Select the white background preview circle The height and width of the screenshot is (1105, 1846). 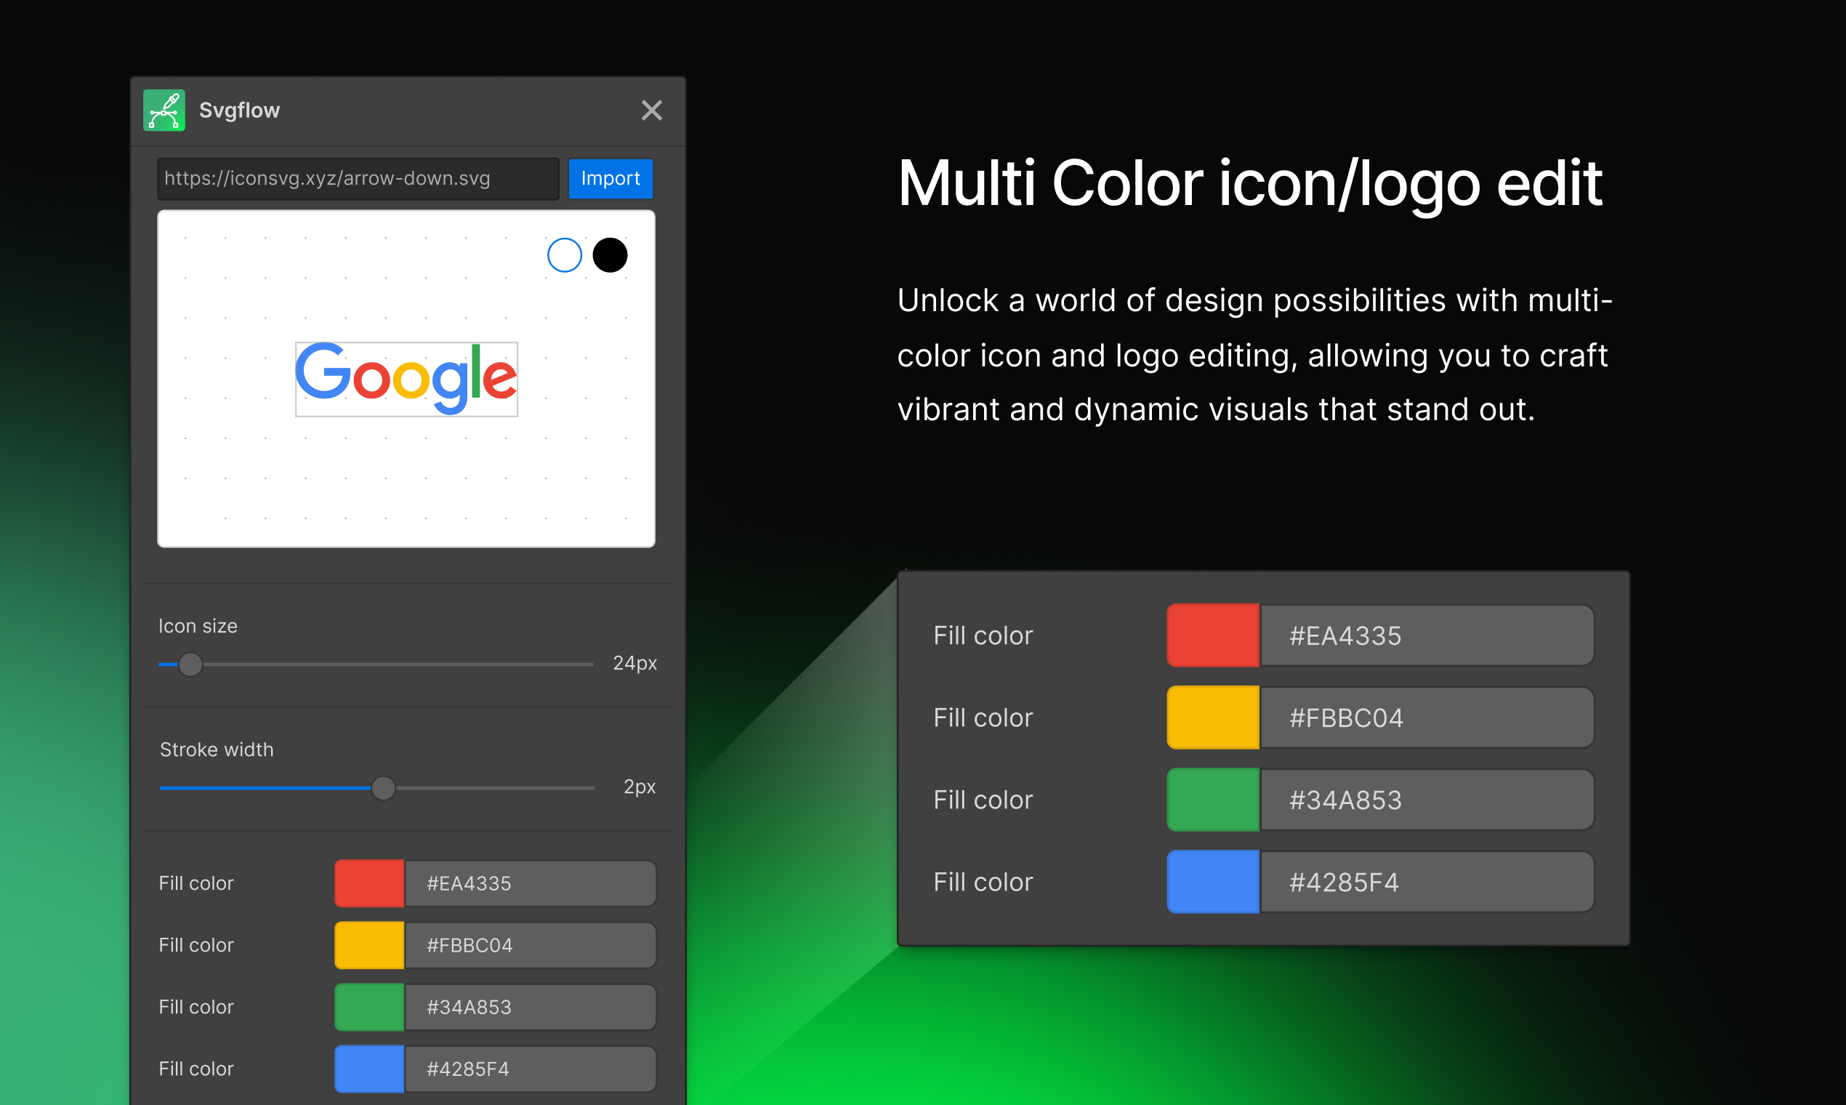point(564,254)
